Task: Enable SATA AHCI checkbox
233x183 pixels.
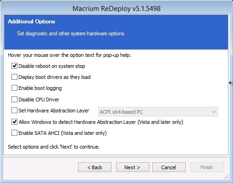Action: pyautogui.click(x=14, y=133)
